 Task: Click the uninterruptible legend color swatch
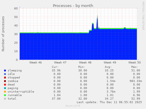(x=5, y=92)
